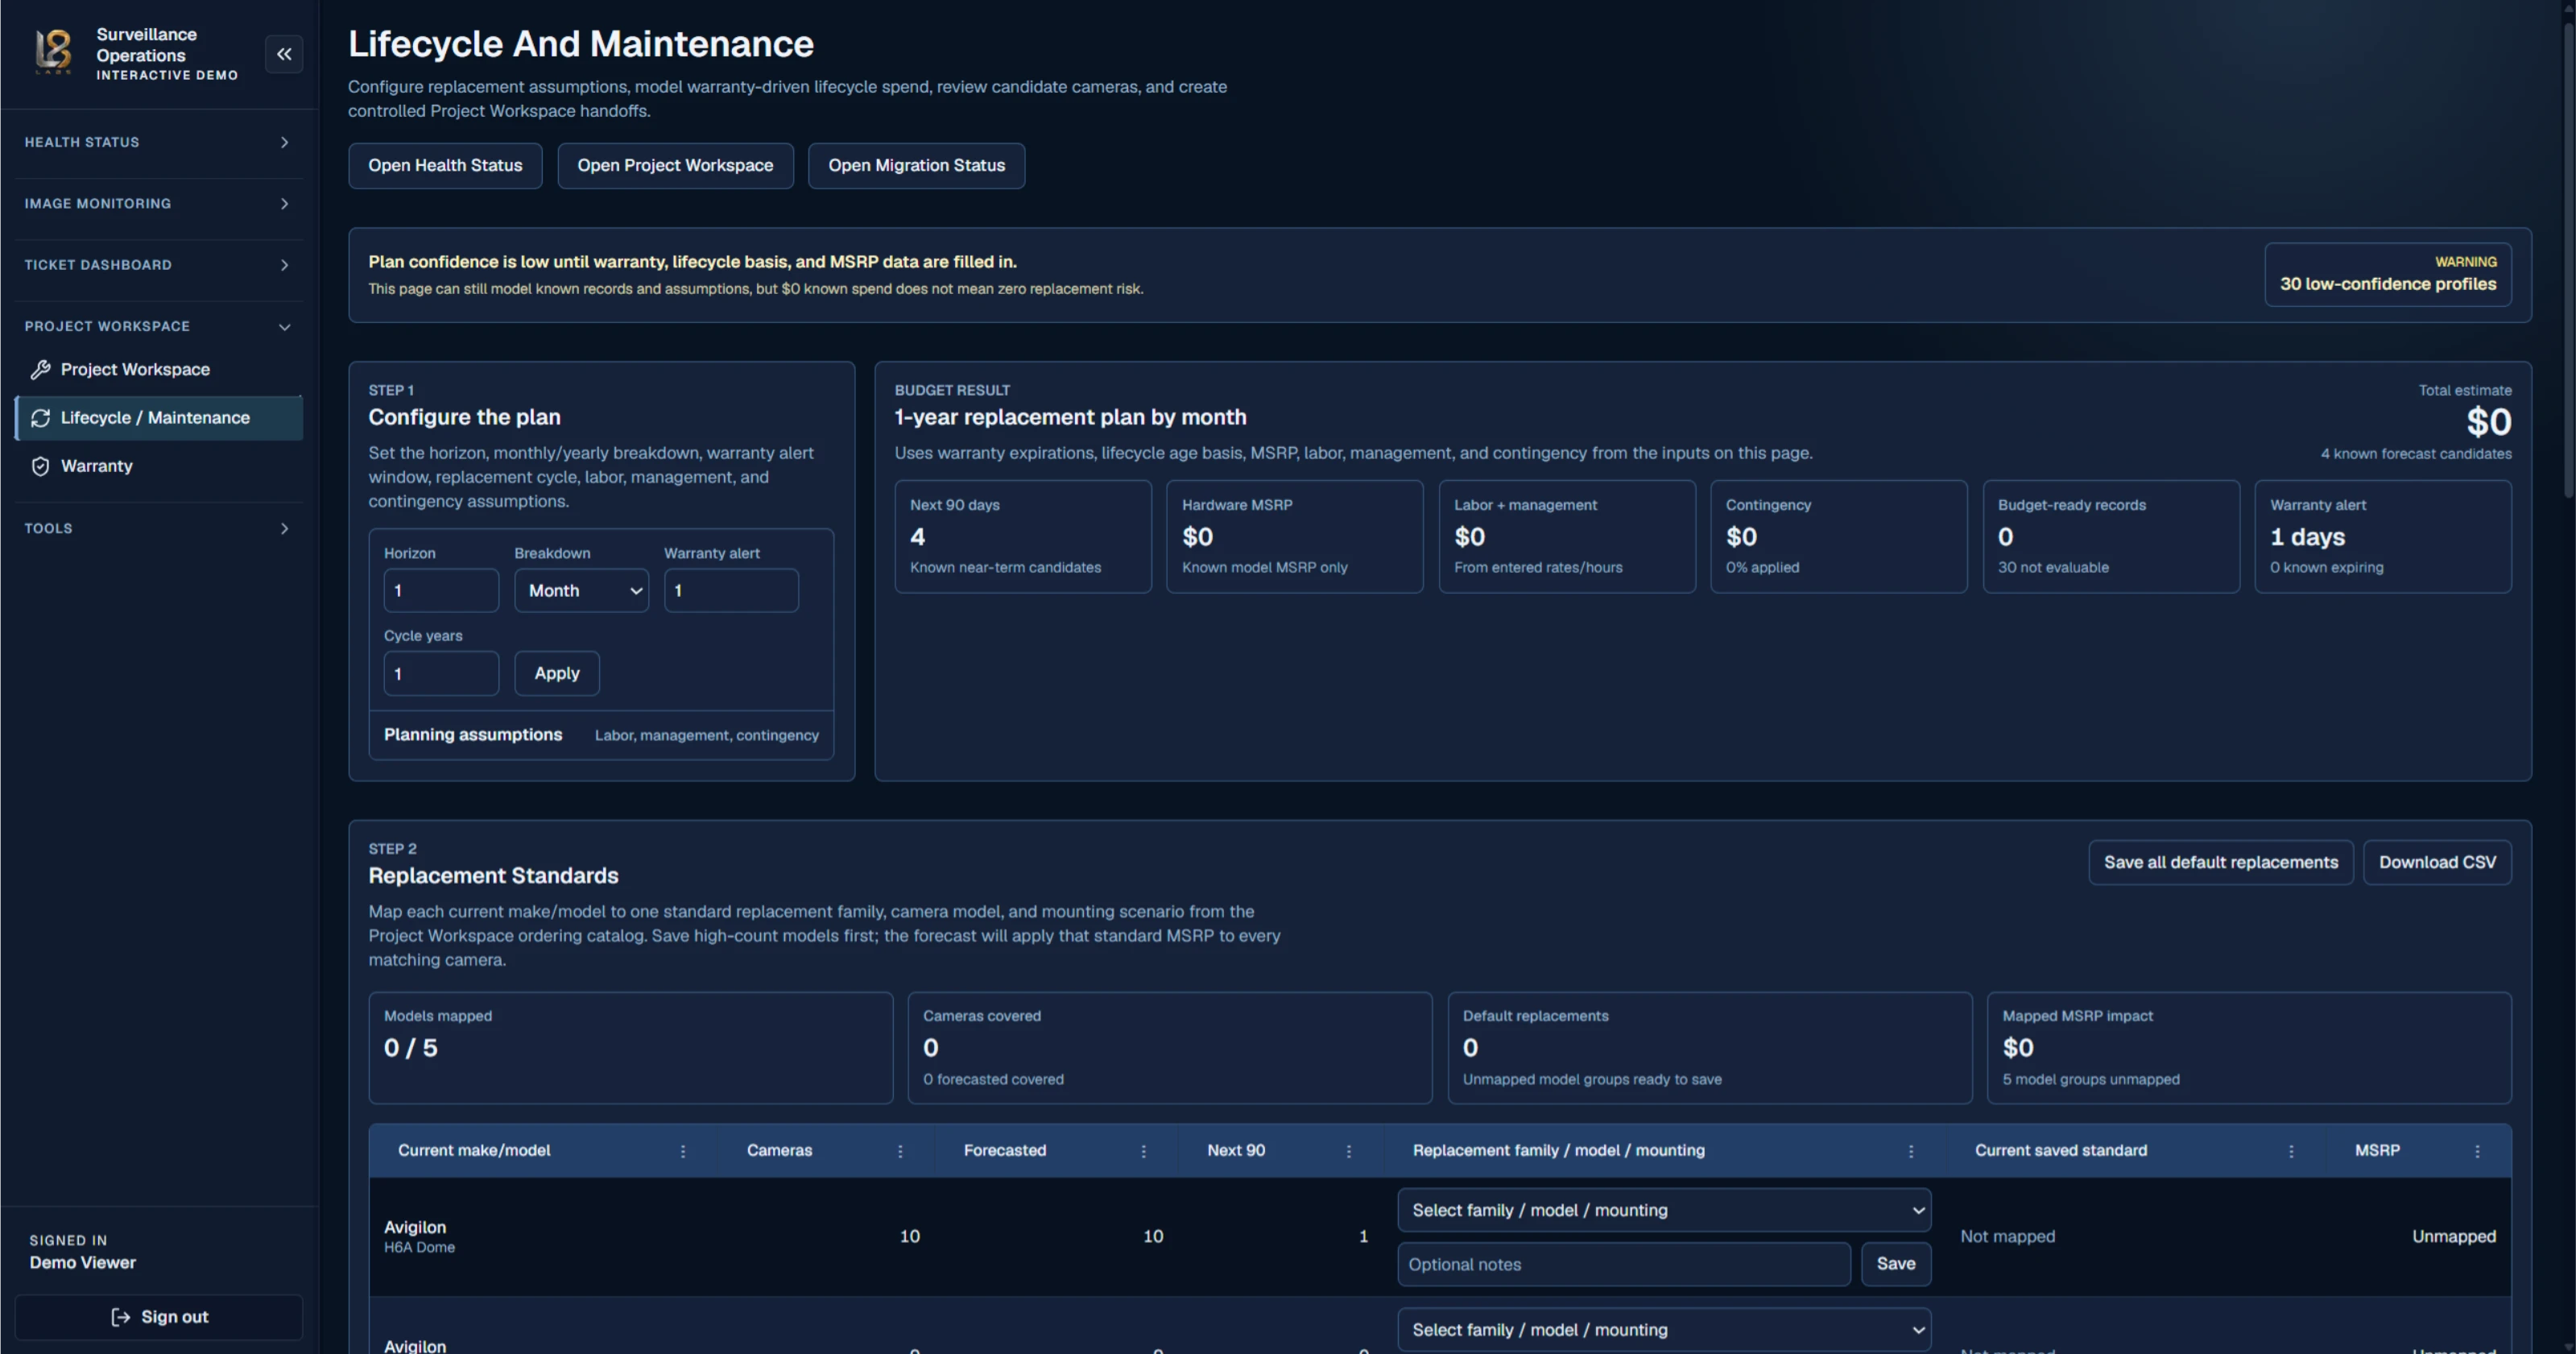Open the Cameras column options menu
2576x1354 pixels.
click(x=900, y=1151)
